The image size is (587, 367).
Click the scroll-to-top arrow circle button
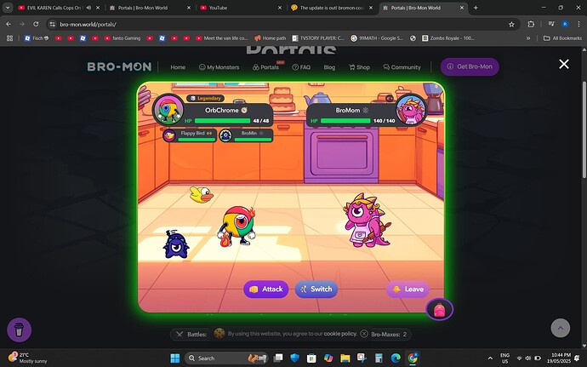(559, 329)
